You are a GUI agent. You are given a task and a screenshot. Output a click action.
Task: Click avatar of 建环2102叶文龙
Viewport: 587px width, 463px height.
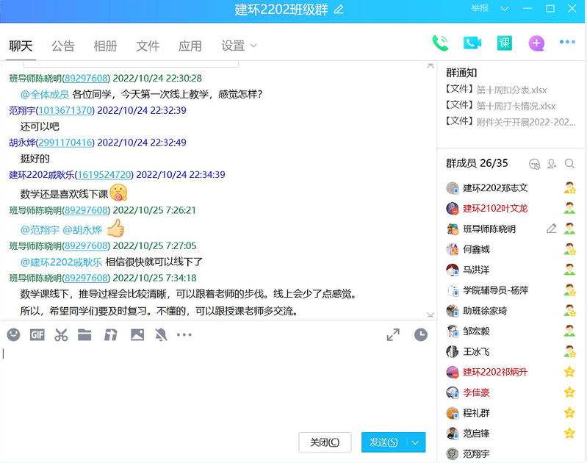pyautogui.click(x=453, y=208)
